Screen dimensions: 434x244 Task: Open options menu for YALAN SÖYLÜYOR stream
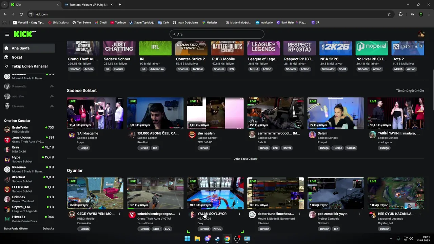click(x=240, y=214)
